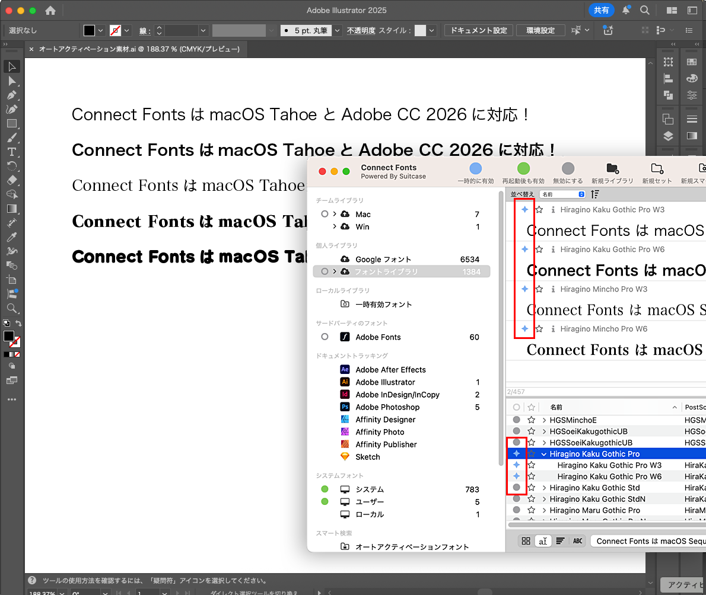Screen dimensions: 706x595
Task: Open the 名前 sort order dropdown
Action: [x=562, y=194]
